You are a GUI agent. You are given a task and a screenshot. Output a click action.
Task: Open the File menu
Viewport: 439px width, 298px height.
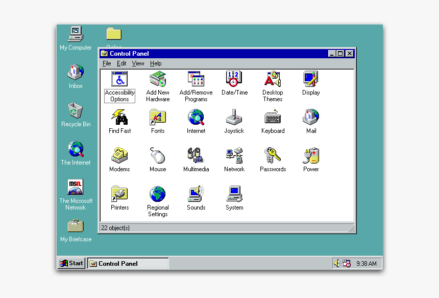(107, 63)
